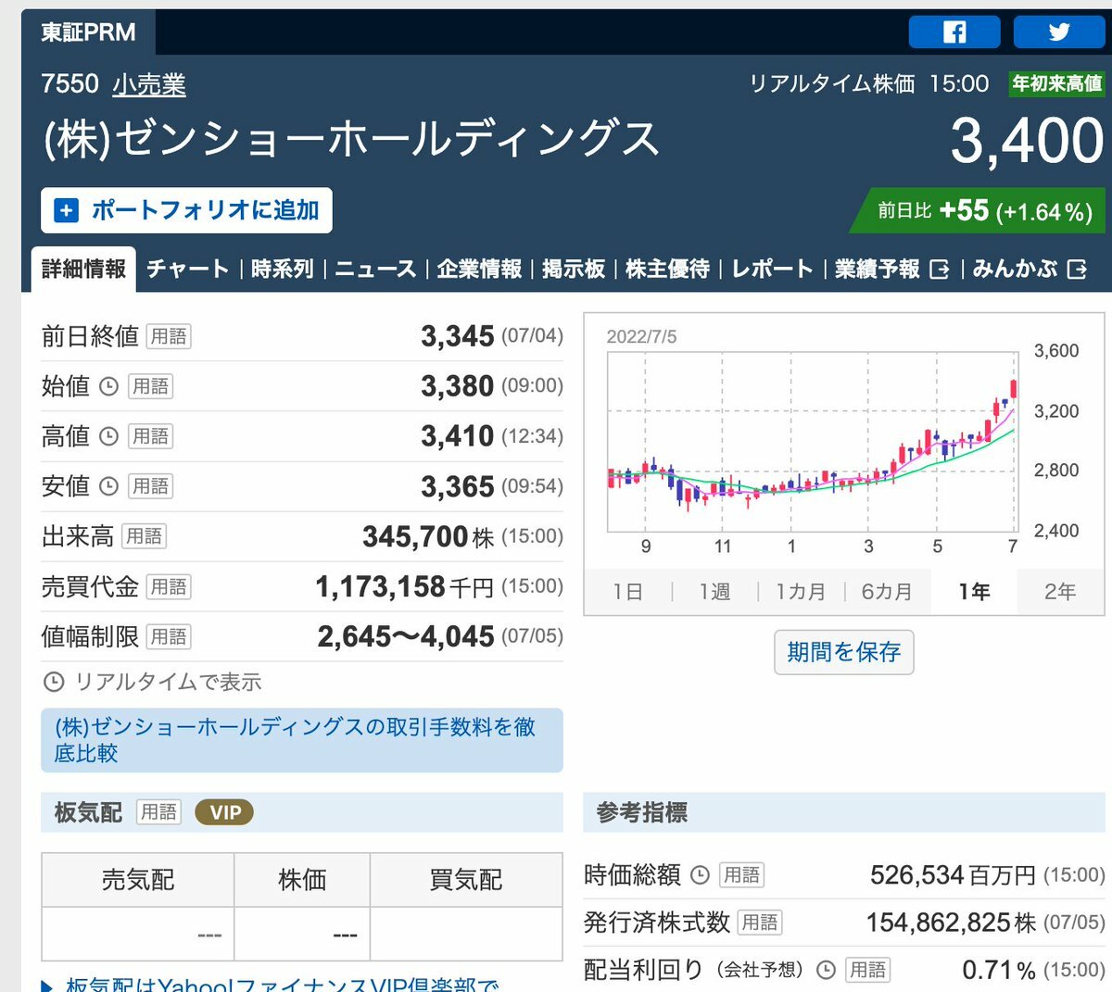Viewport: 1112px width, 992px height.
Task: Click the 前日比 +55 change badge
Action: pos(978,211)
